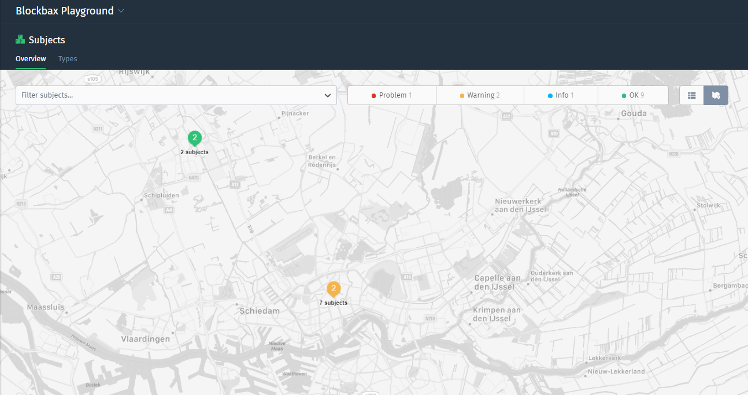Expand the Blockbax Playground project chevron
This screenshot has height=395, width=748.
[121, 11]
